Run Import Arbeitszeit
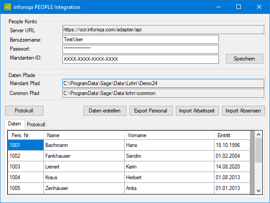 [x=197, y=111]
